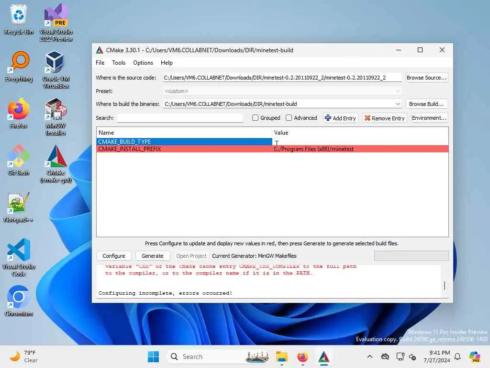Select Oracle VM VirtualBox desktop icon

click(x=56, y=69)
